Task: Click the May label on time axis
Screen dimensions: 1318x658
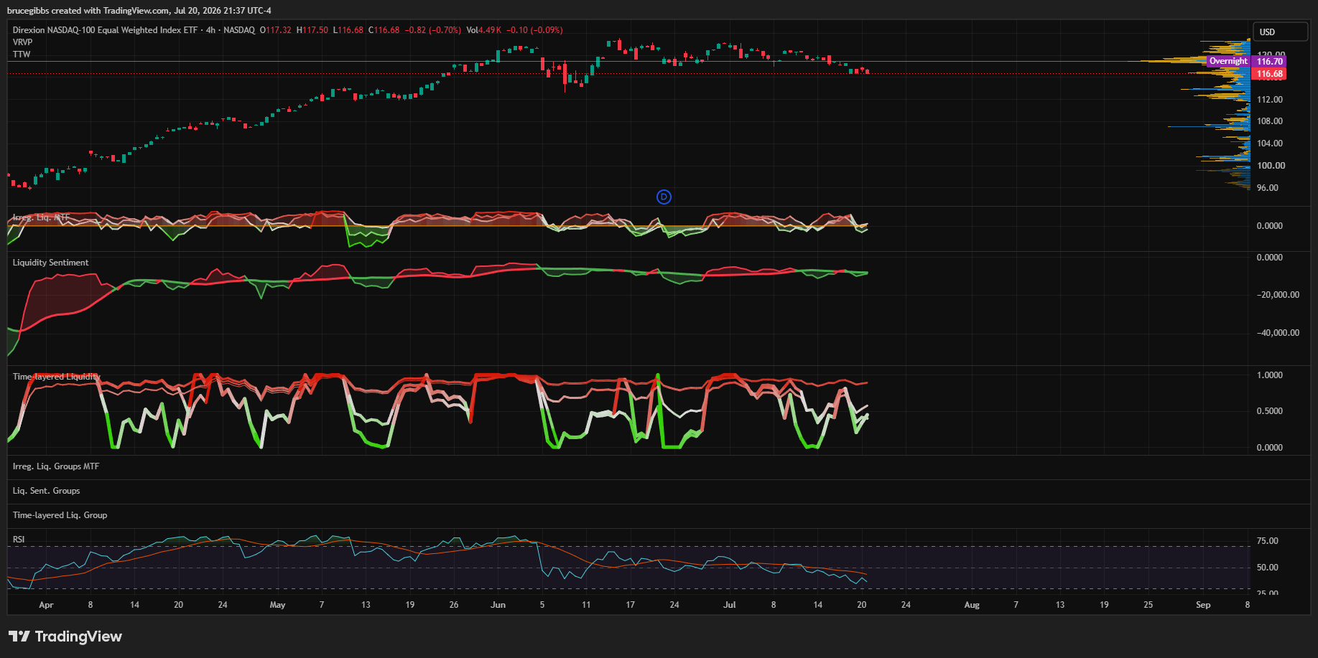Action: [277, 605]
